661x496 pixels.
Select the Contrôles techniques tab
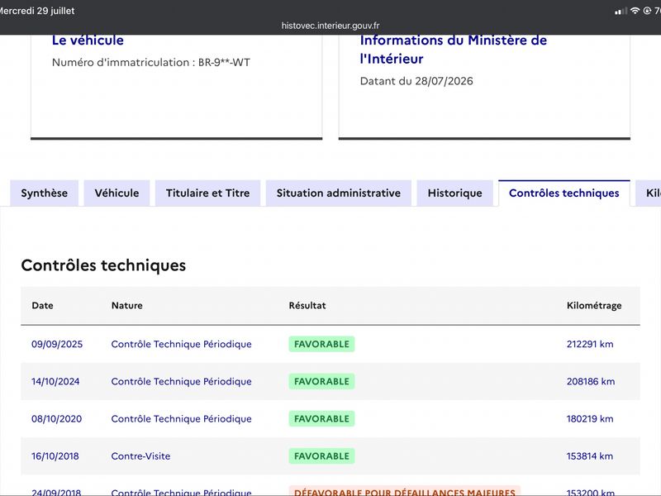click(x=564, y=193)
